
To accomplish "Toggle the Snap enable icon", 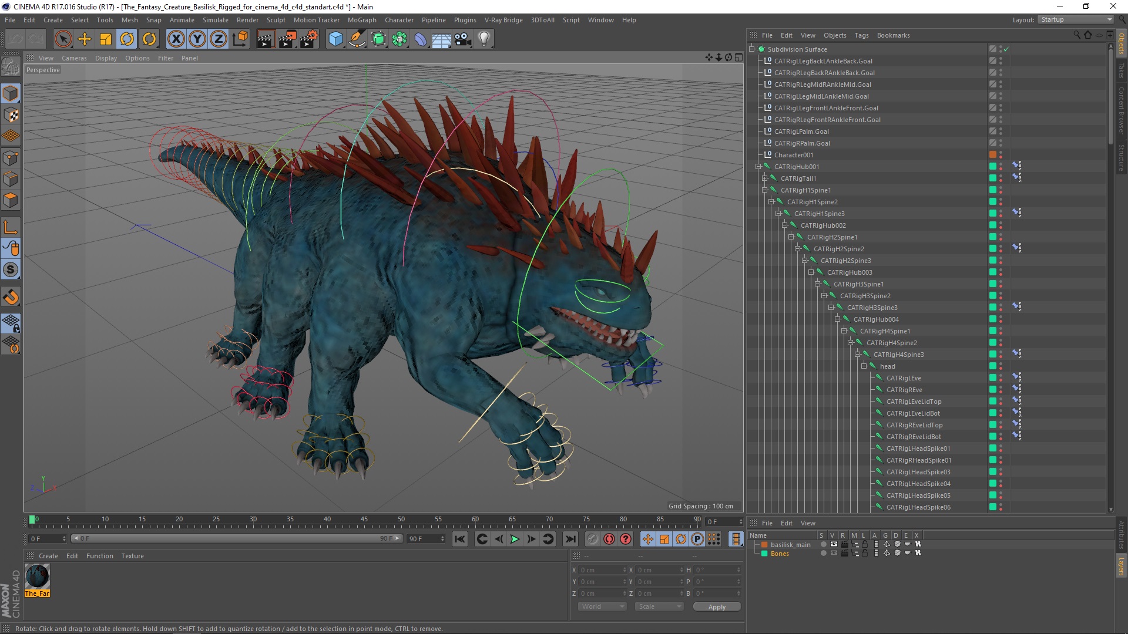I will point(11,297).
